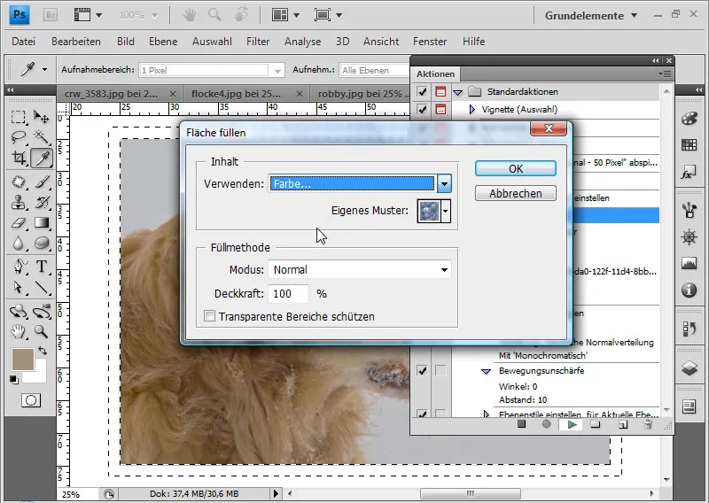Select the Eraser tool
Screen dimensions: 709x503
pos(18,223)
